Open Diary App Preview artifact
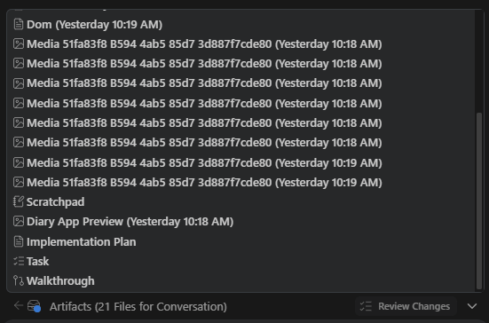This screenshot has width=489, height=323. pos(130,221)
